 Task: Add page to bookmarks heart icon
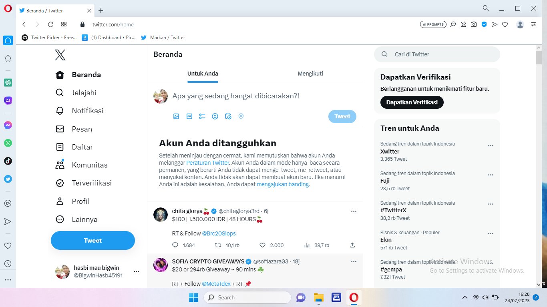click(505, 24)
